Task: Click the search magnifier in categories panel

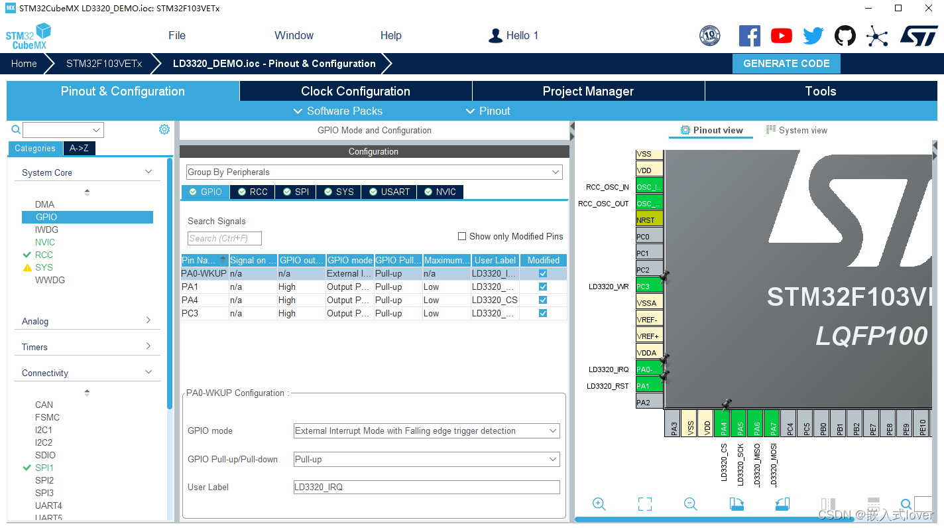Action: point(16,130)
